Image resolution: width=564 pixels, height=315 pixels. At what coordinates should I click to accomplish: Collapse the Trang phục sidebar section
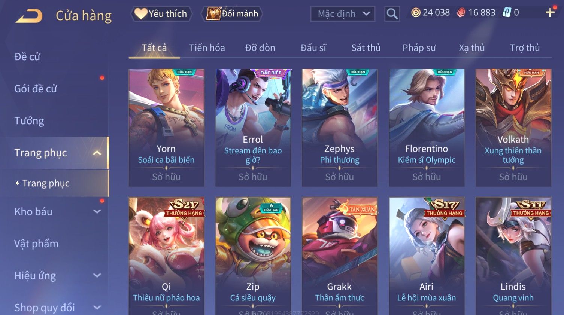coord(97,153)
